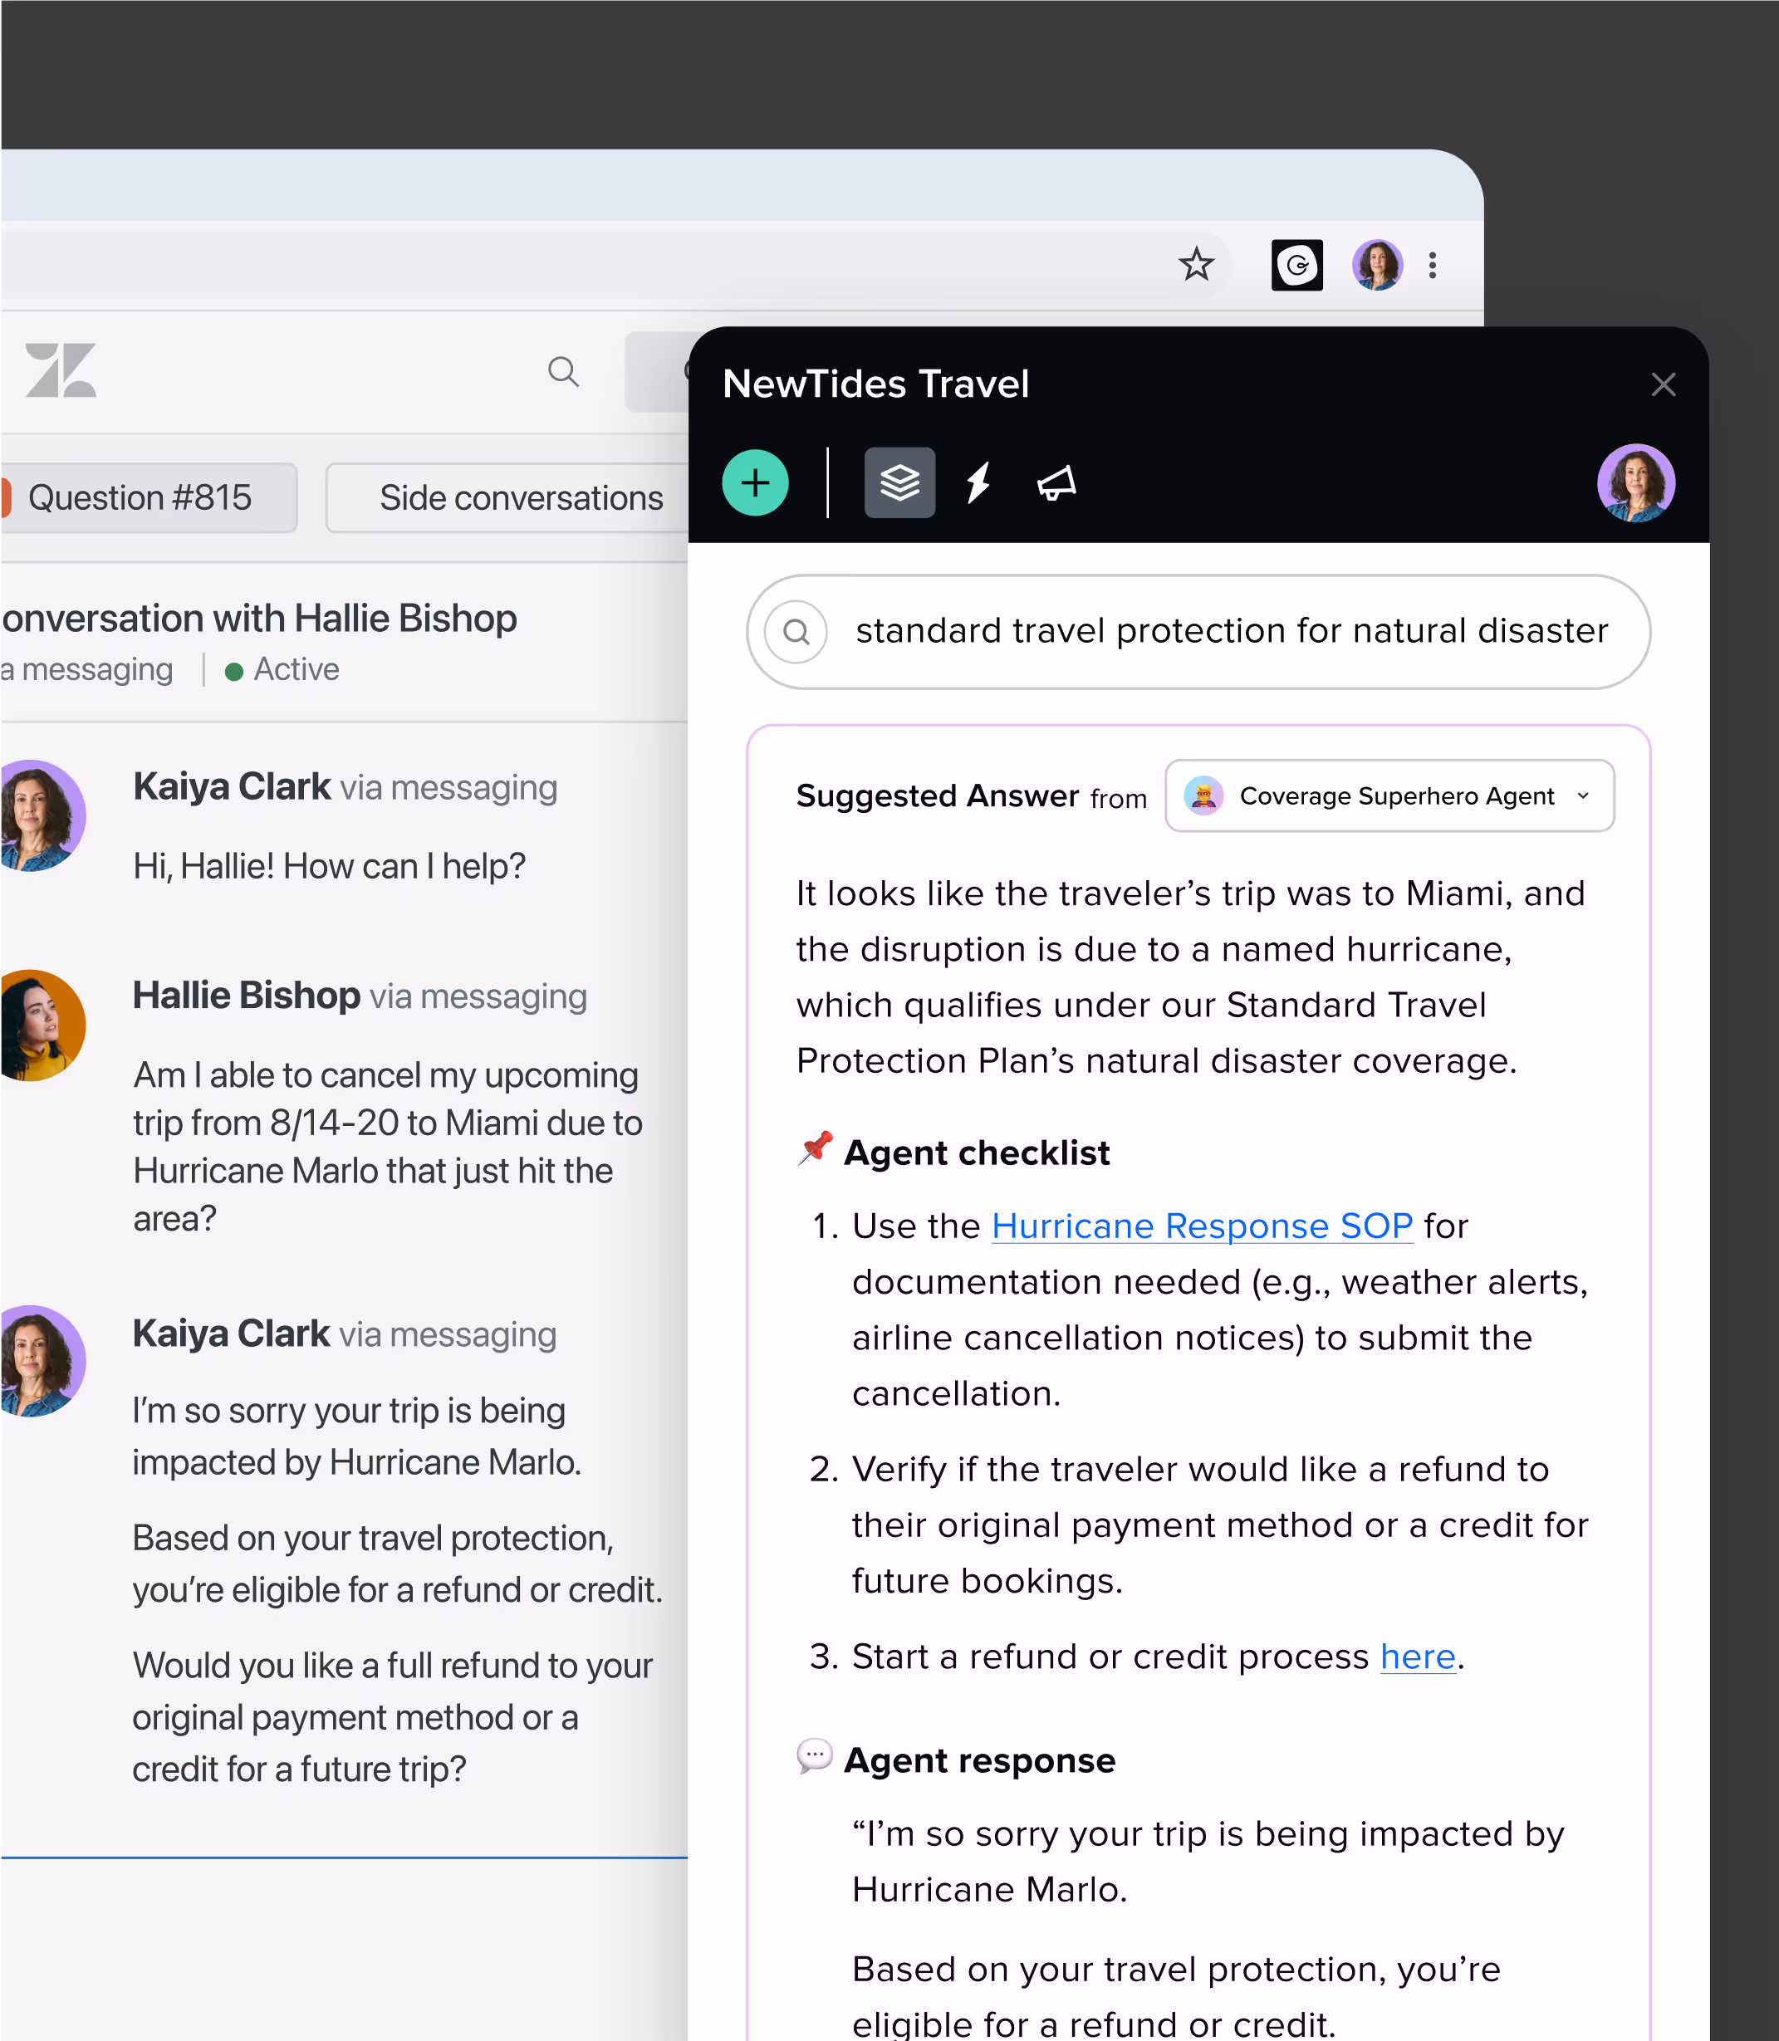
Task: Click the search icon in the NewTides search box
Action: (796, 631)
